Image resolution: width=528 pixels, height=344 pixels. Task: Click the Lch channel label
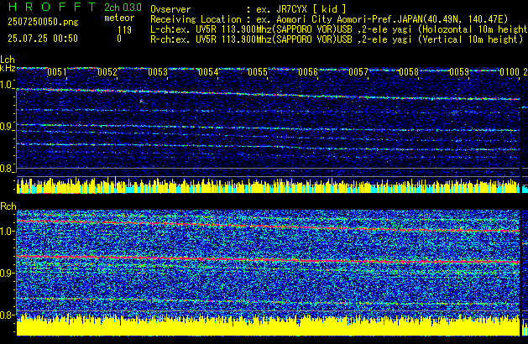click(8, 60)
